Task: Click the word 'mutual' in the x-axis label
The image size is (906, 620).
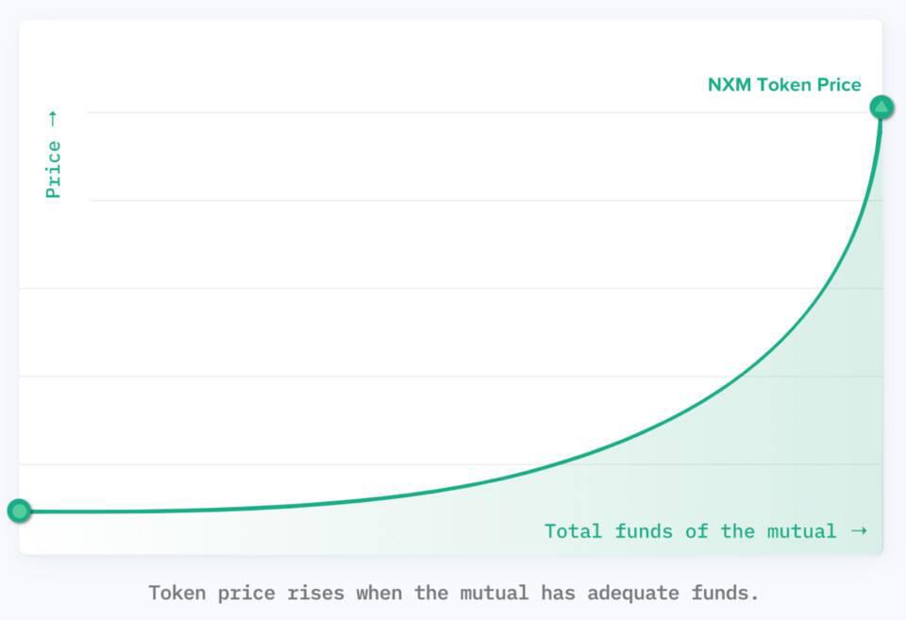Action: (800, 531)
